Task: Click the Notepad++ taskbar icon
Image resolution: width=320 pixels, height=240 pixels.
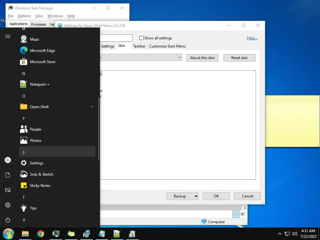Action: click(x=117, y=234)
